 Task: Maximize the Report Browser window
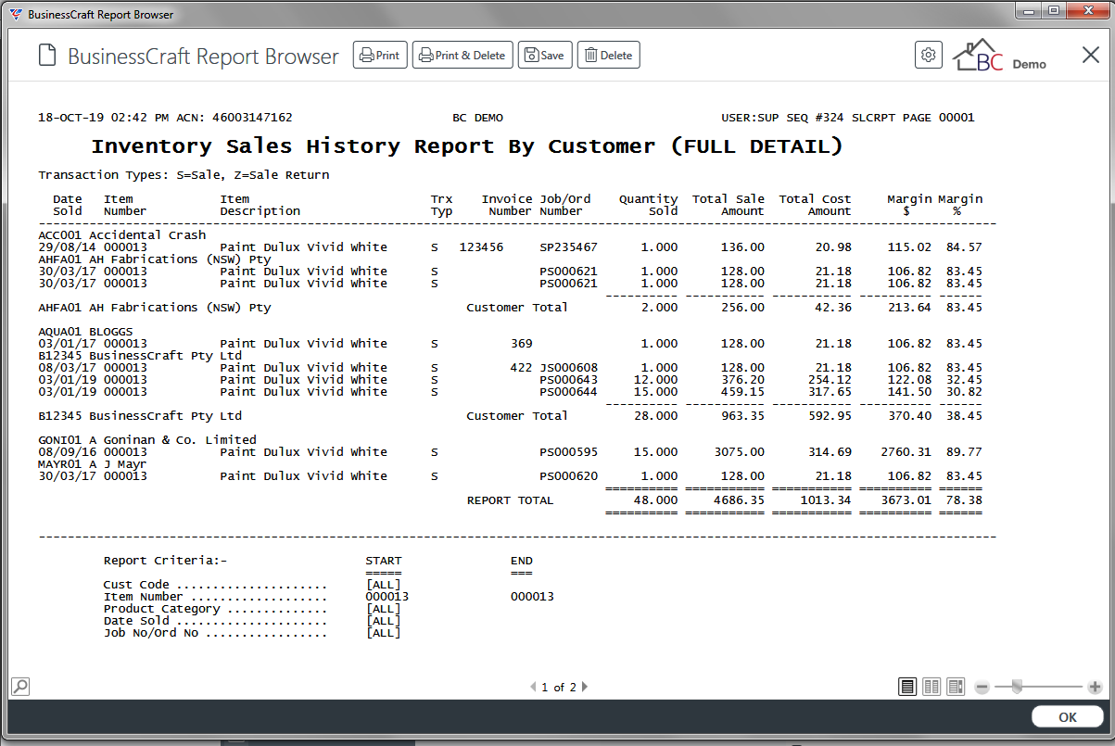tap(1053, 10)
